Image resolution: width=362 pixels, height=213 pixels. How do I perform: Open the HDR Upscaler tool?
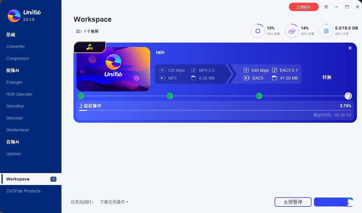click(x=19, y=94)
